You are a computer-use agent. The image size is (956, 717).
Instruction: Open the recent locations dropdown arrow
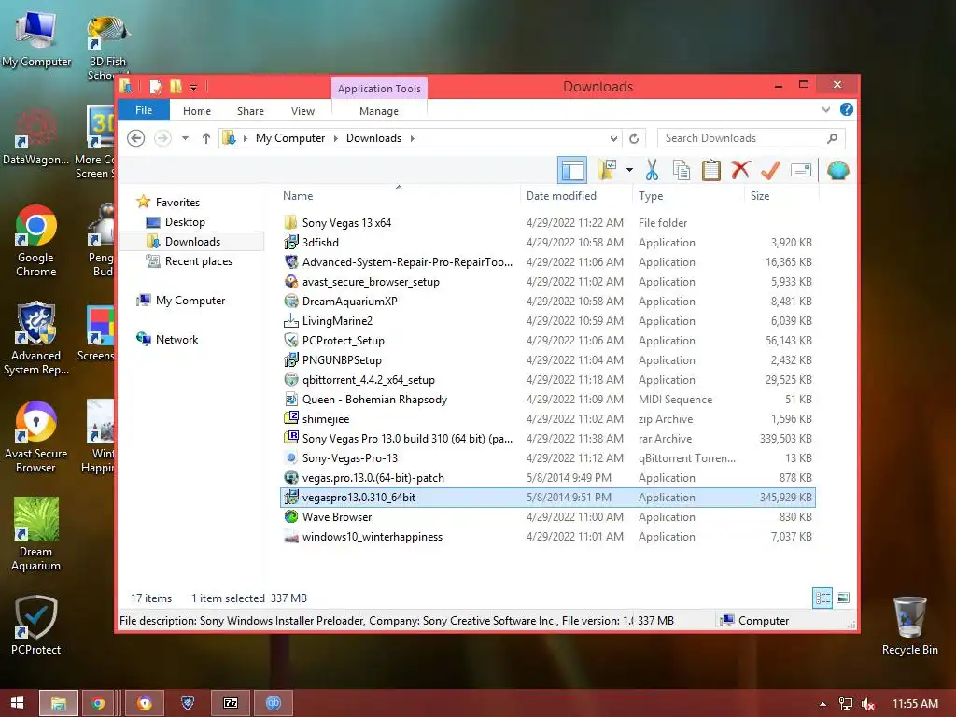pyautogui.click(x=185, y=138)
